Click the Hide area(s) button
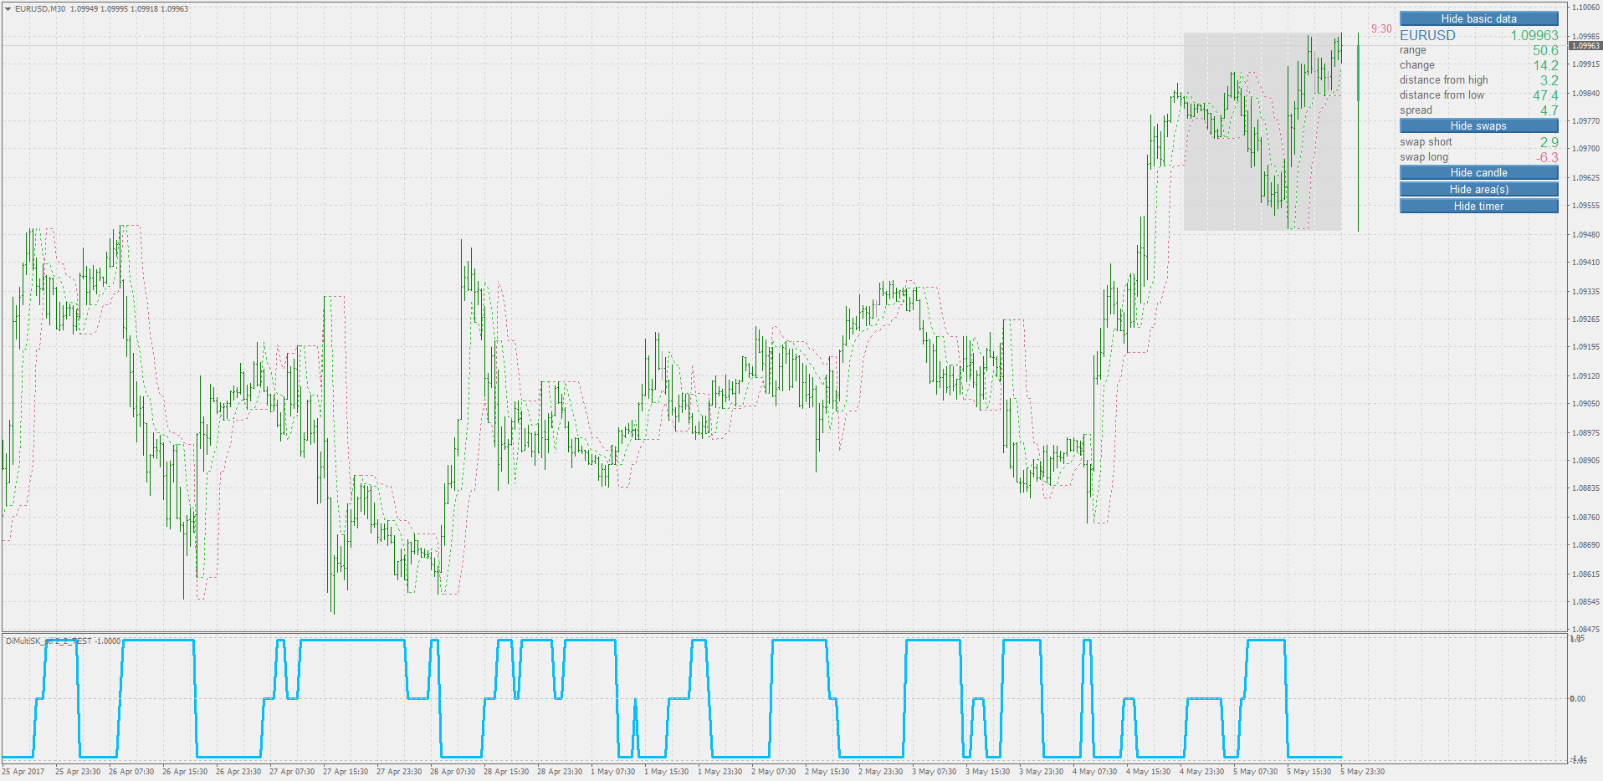Viewport: 1603px width, 781px height. pyautogui.click(x=1478, y=189)
